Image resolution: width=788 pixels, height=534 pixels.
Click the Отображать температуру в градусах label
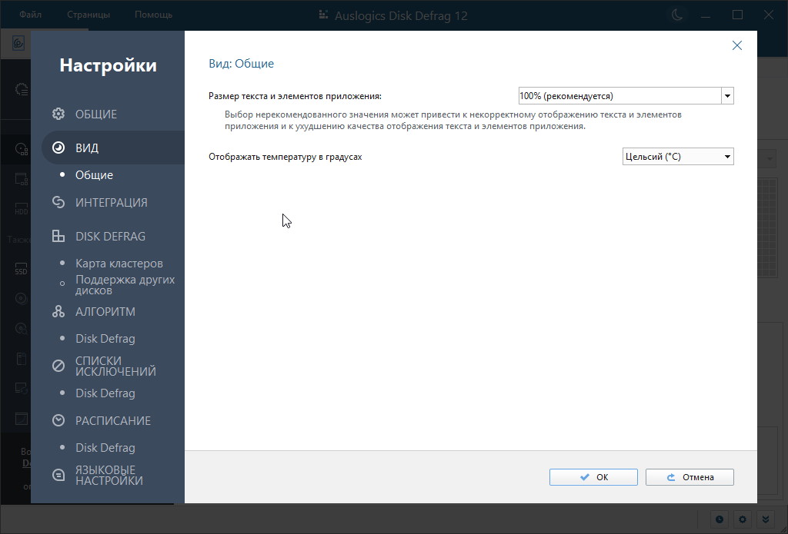click(285, 157)
